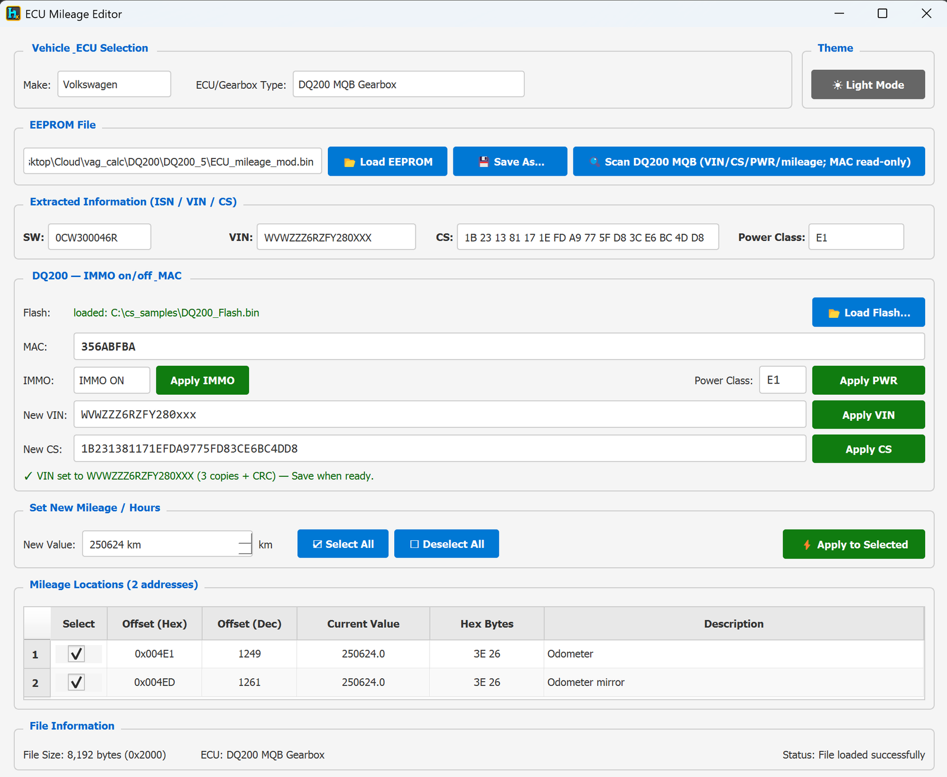Click the SW field showing 0CW300046R
Viewport: 947px width, 777px height.
(x=99, y=237)
